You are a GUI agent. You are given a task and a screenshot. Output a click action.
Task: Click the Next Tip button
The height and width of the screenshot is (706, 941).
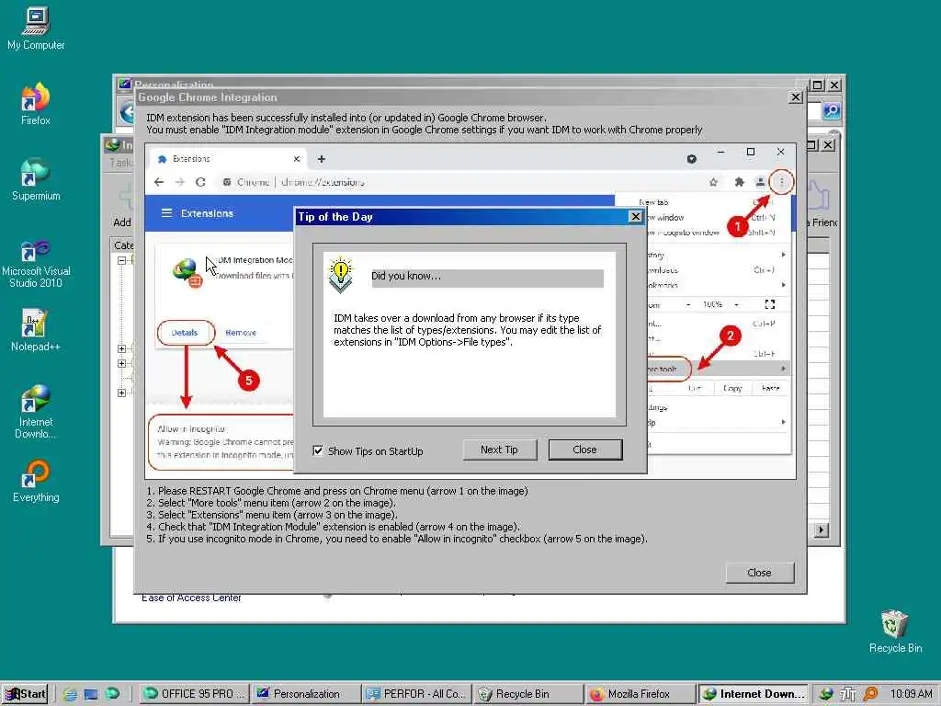pyautogui.click(x=499, y=450)
